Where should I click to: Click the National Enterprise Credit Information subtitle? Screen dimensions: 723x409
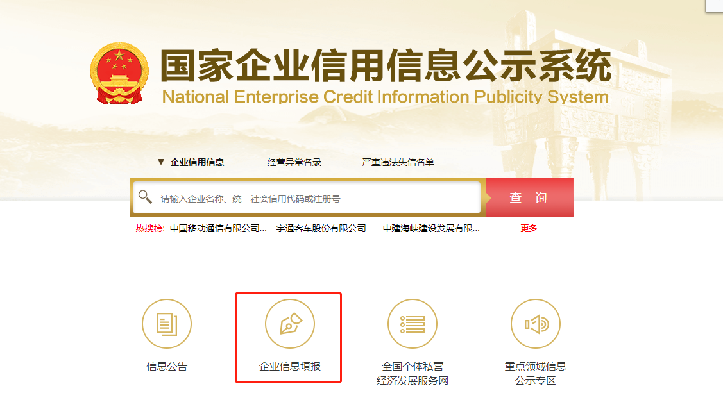(x=386, y=97)
